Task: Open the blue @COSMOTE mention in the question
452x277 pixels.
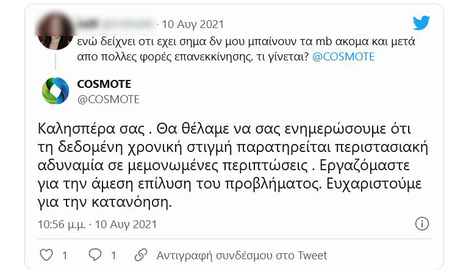Action: (343, 57)
